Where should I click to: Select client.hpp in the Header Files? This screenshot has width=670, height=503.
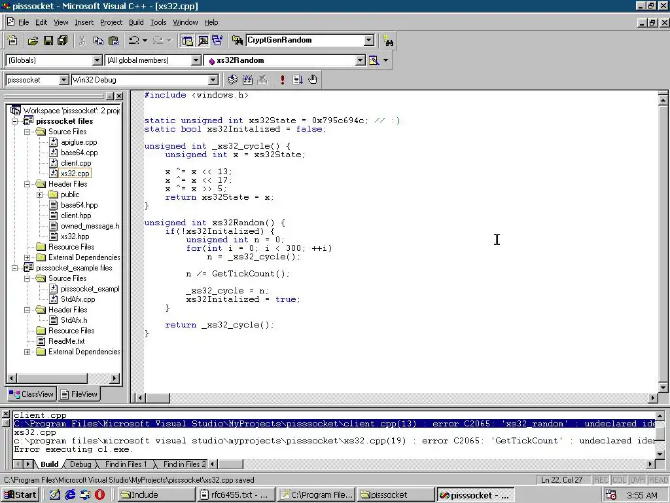click(x=76, y=215)
